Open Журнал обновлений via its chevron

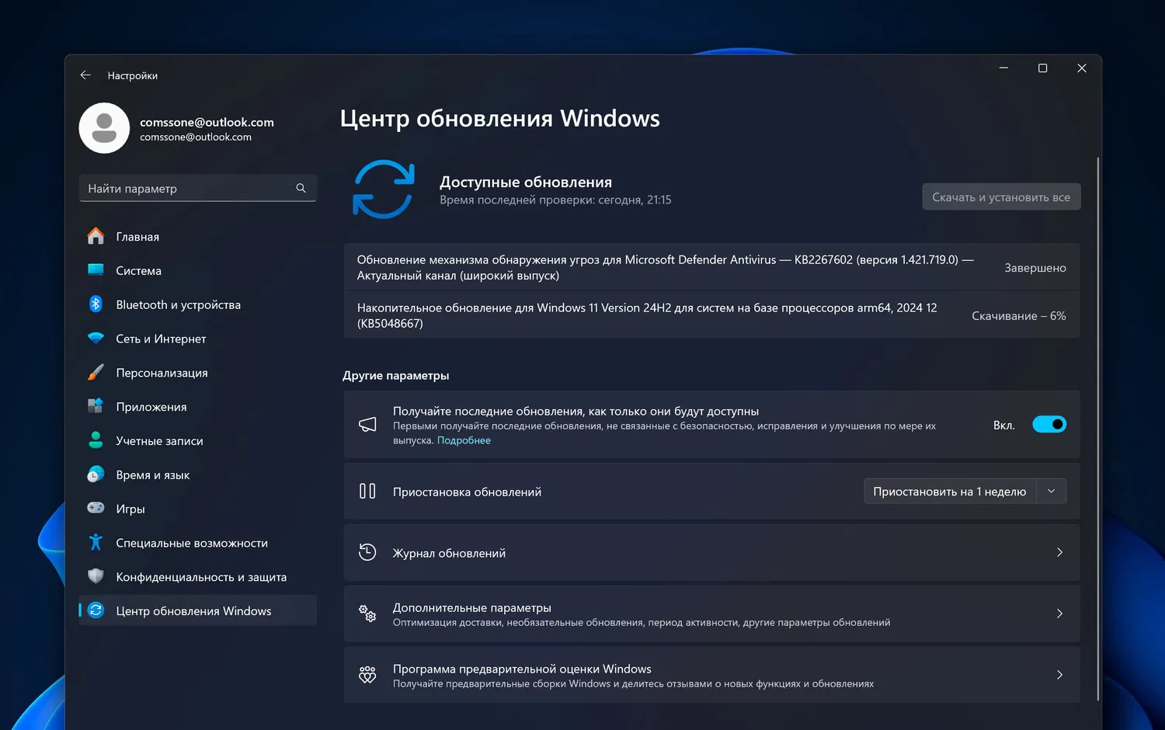point(1059,552)
